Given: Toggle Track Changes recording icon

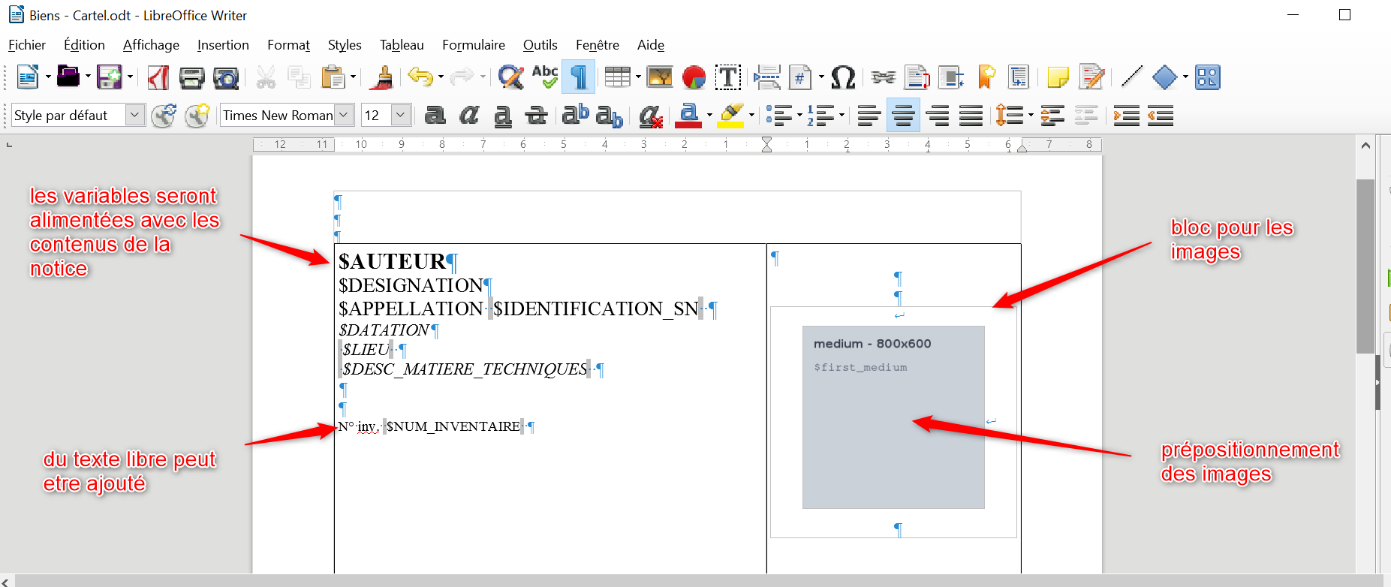Looking at the screenshot, I should [1091, 77].
